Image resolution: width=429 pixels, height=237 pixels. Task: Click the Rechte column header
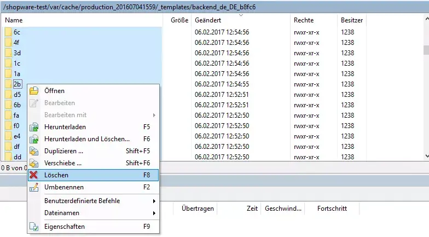coord(304,20)
